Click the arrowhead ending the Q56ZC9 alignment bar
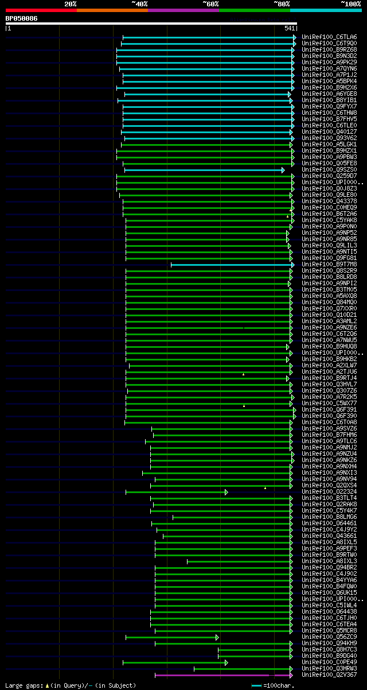The width and height of the screenshot is (367, 690). click(217, 637)
